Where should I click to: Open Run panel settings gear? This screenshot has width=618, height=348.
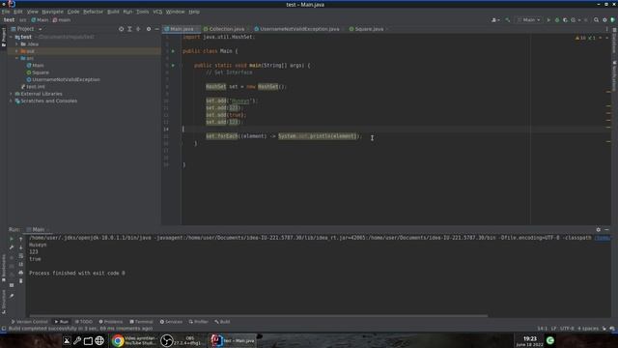pos(599,229)
